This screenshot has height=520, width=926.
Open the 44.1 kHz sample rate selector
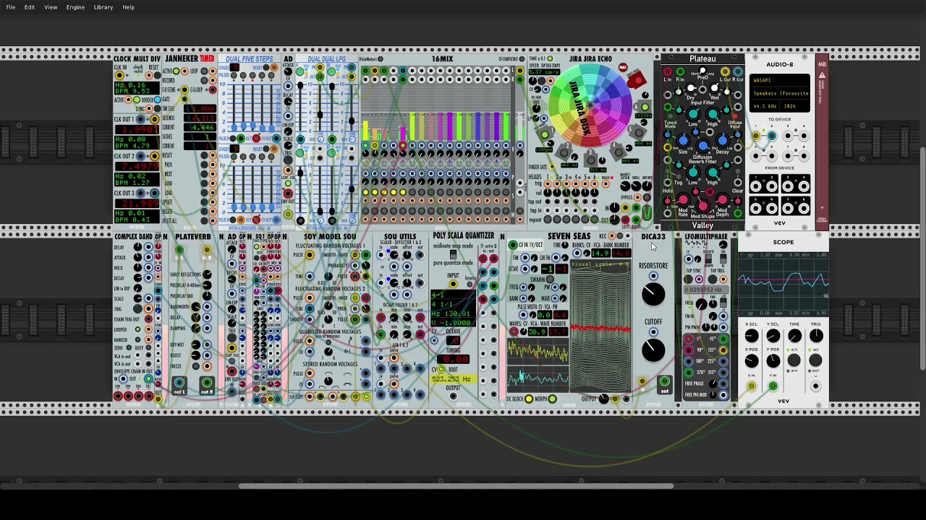(765, 106)
